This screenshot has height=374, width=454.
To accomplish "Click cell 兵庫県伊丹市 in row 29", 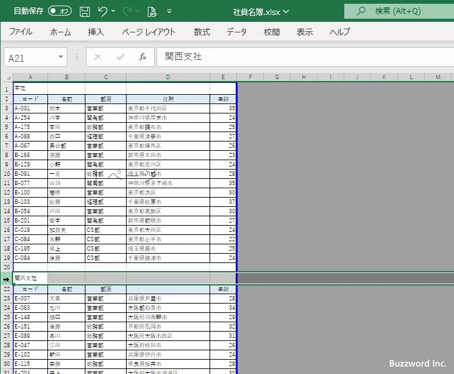I will tap(168, 354).
